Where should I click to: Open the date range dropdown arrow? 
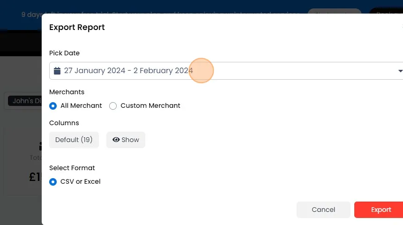click(x=401, y=71)
